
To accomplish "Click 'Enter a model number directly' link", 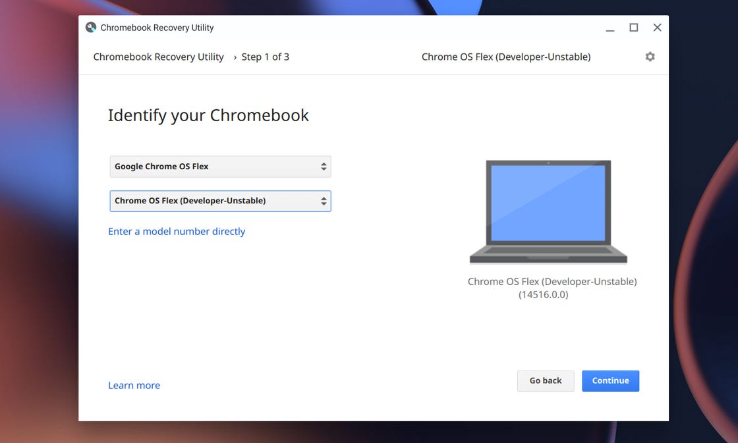I will (x=177, y=232).
